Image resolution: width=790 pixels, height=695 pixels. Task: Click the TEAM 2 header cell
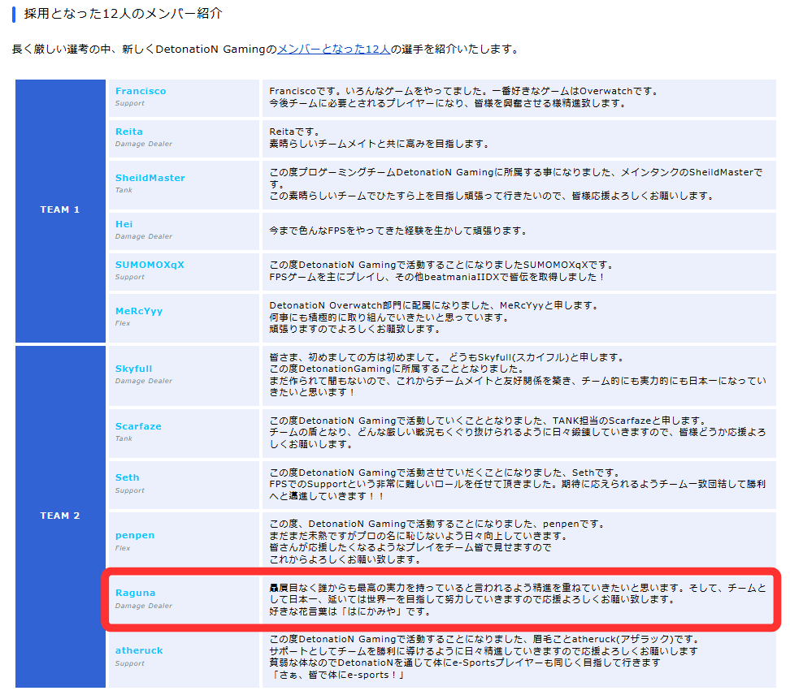click(x=60, y=516)
